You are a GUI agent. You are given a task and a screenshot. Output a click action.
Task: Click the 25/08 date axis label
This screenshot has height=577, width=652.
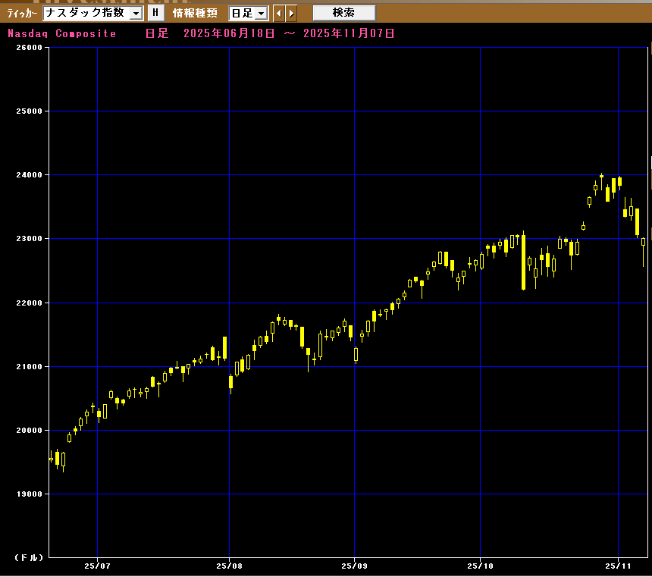[229, 566]
